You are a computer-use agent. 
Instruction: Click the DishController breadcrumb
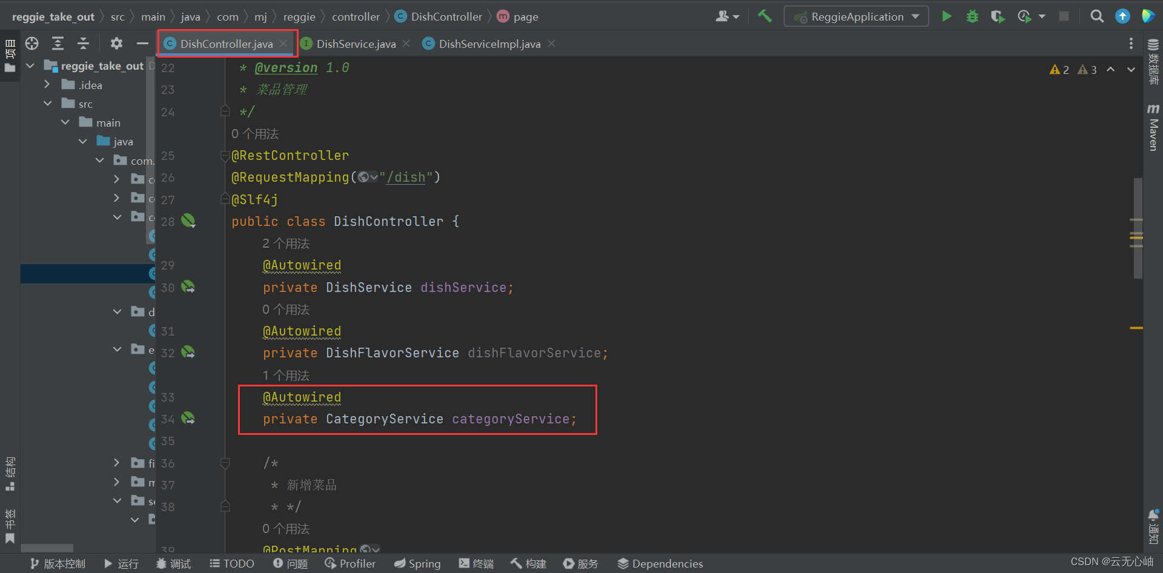pyautogui.click(x=439, y=16)
